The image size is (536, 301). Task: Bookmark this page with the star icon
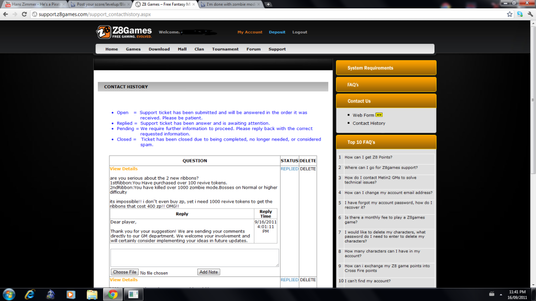(x=509, y=14)
